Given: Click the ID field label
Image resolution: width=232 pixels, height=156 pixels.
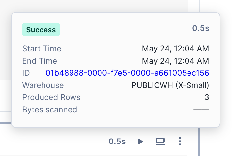Looking at the screenshot, I should 26,73.
